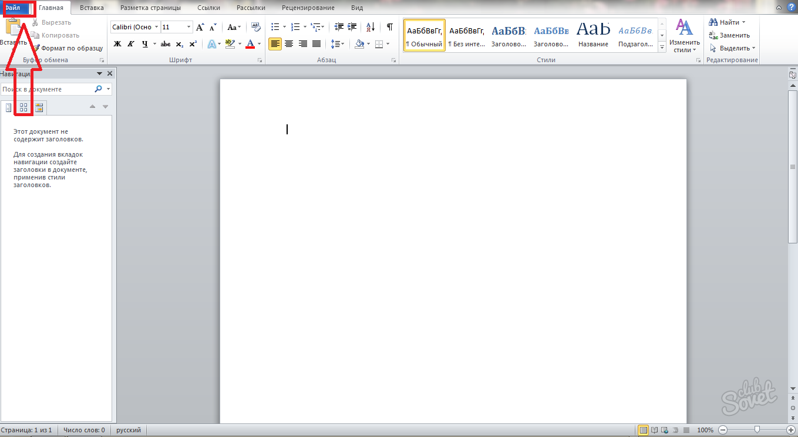Decrease the paragraph indent

(339, 27)
